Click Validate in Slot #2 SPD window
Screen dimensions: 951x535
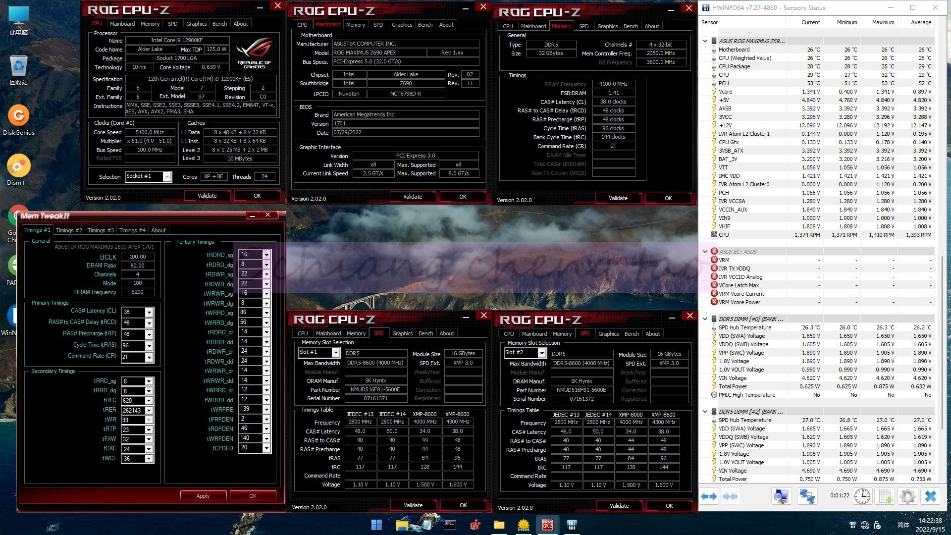619,506
